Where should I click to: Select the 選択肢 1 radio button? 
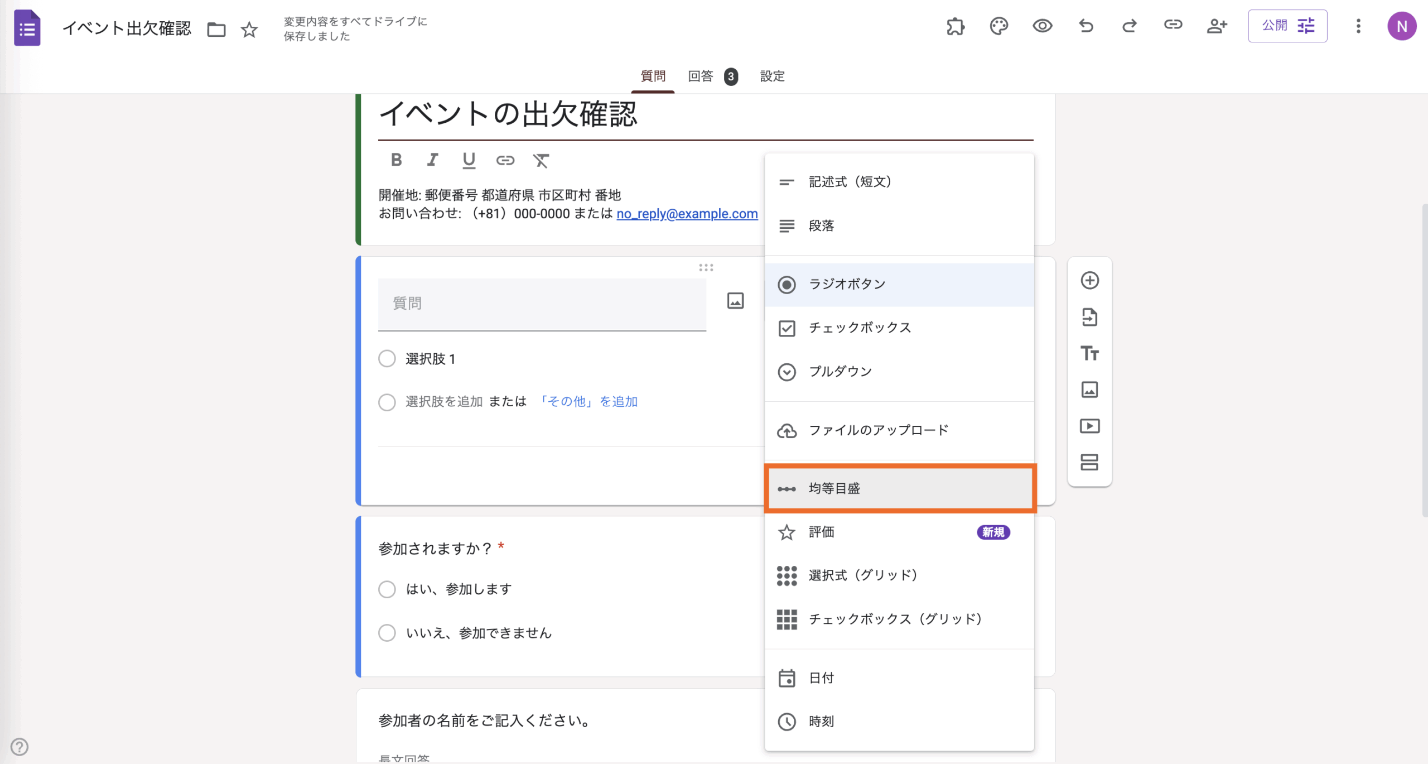387,359
